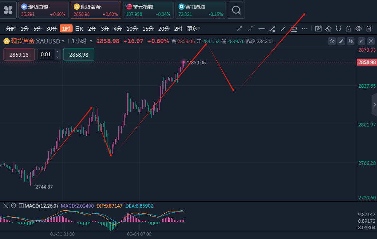Expand the 更多 timeframe dropdown

point(193,29)
